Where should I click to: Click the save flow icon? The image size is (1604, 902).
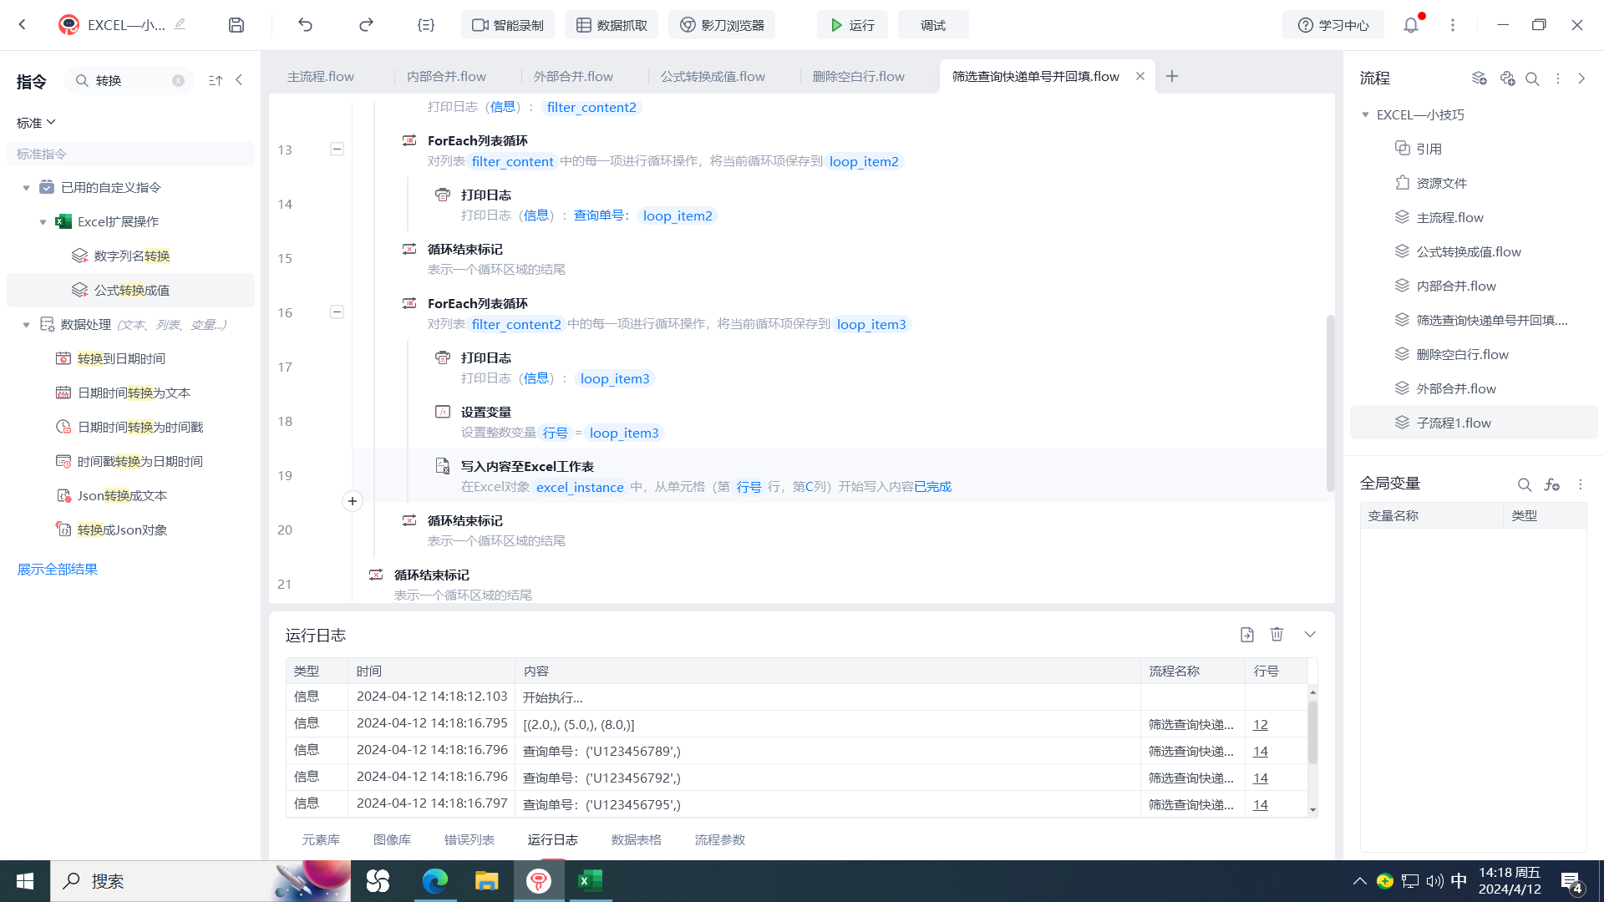[236, 25]
